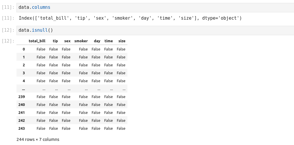Click the smoker column header
294x145 pixels.
81,41
